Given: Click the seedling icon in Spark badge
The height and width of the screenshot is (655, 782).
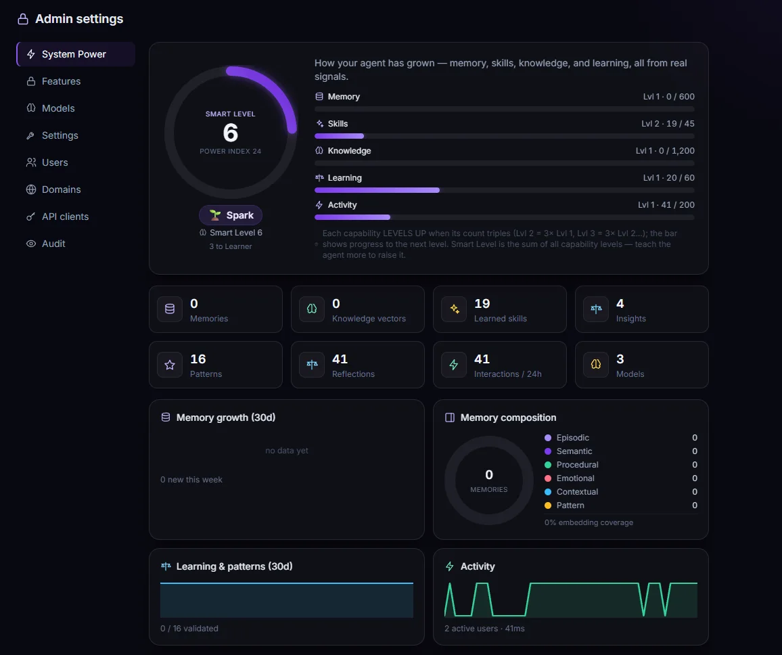Looking at the screenshot, I should click(x=215, y=215).
